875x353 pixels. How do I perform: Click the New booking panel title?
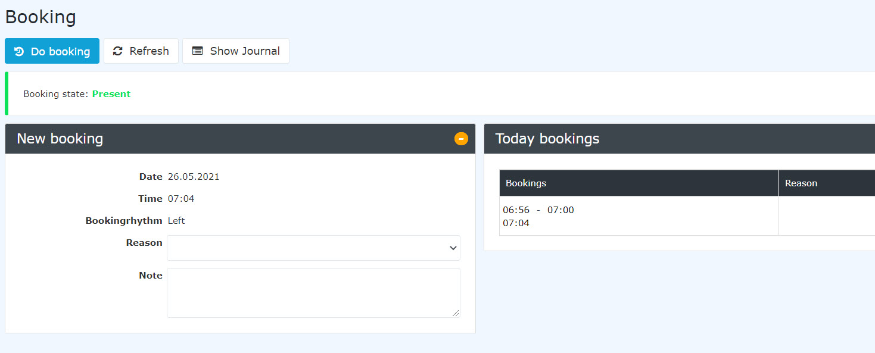coord(60,139)
